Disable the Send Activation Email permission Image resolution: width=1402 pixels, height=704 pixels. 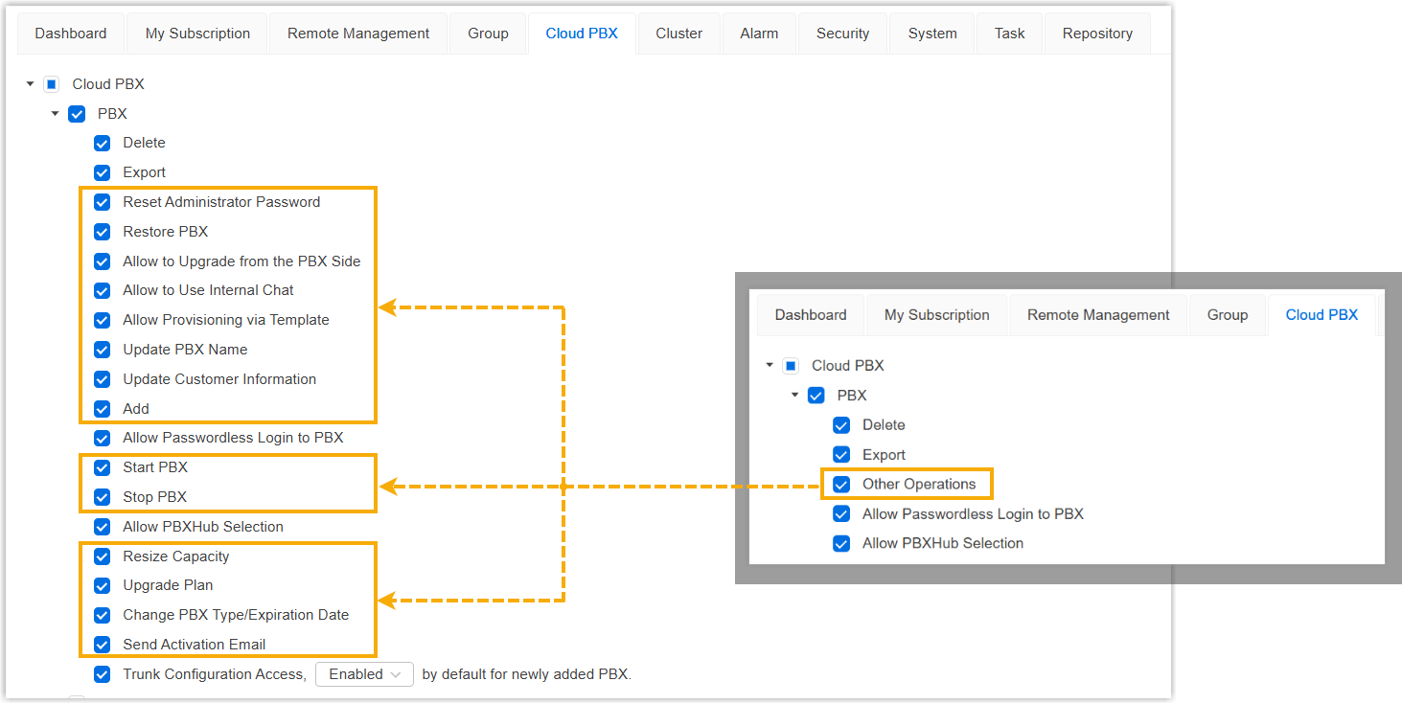point(103,645)
